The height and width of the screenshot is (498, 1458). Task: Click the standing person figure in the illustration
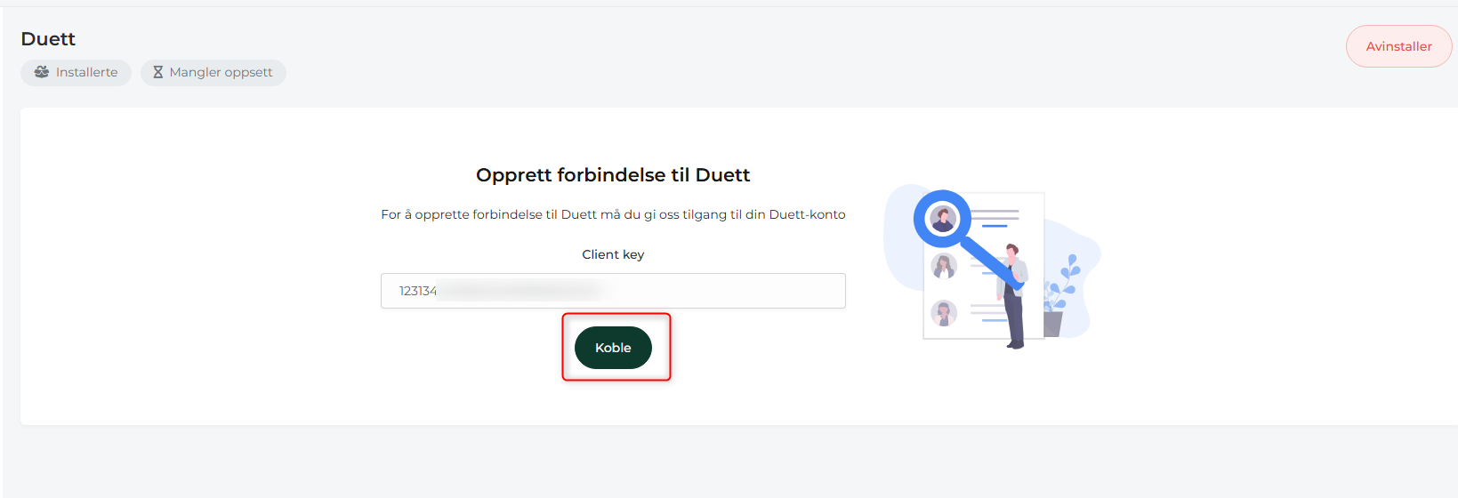point(1012,296)
